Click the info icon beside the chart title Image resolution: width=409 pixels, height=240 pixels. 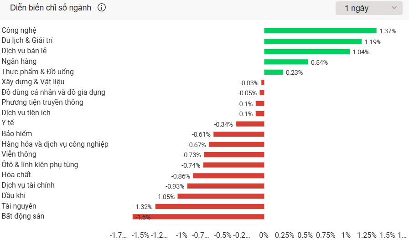pos(102,8)
